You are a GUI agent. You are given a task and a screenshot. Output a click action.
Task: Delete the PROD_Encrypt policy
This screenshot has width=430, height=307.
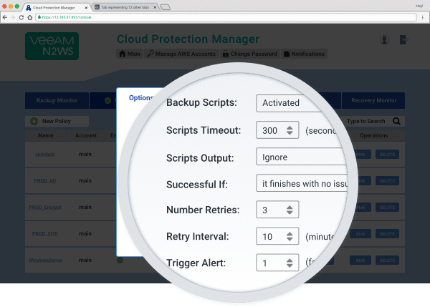click(x=387, y=208)
